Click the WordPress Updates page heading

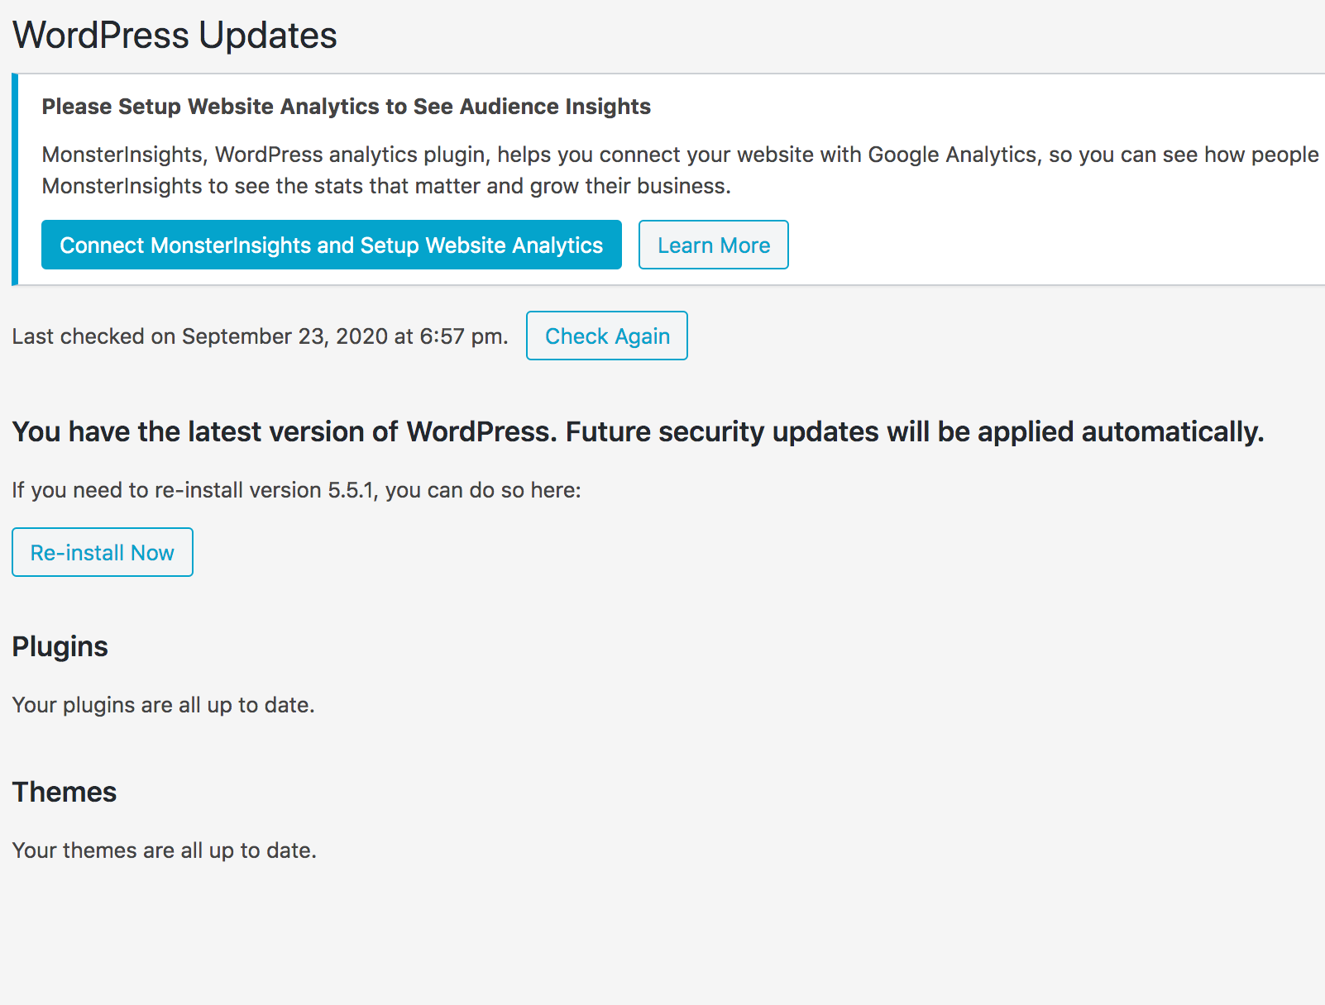coord(175,36)
